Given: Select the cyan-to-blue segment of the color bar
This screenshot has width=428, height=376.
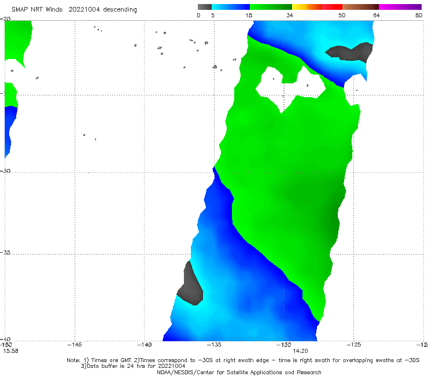Looking at the screenshot, I should [231, 7].
